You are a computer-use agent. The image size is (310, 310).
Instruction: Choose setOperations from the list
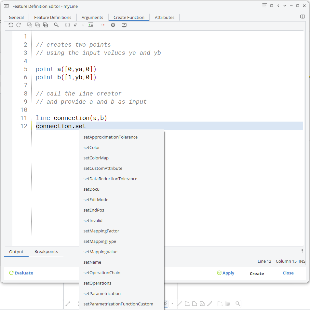[x=122, y=283]
